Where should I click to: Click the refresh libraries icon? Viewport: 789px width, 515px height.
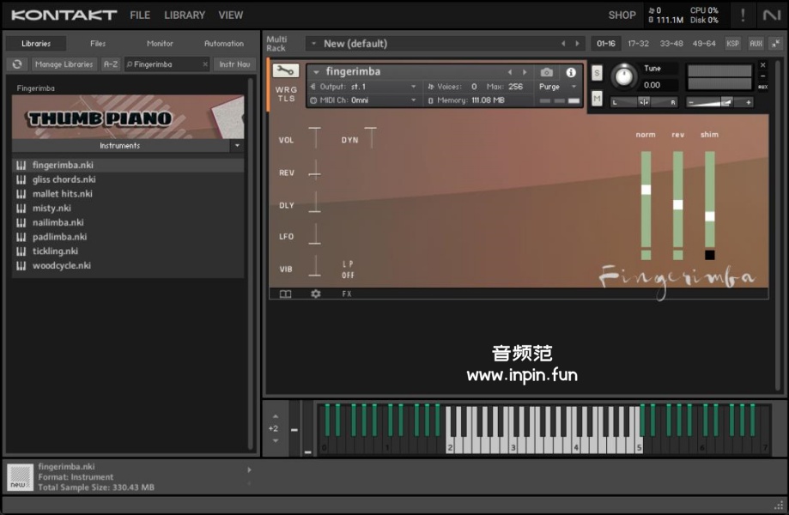pos(16,64)
